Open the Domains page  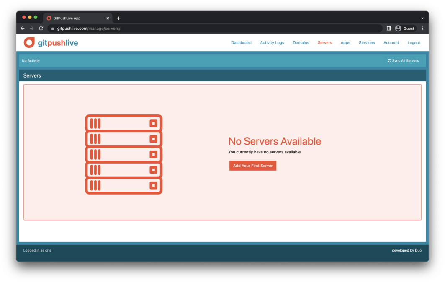coord(301,42)
